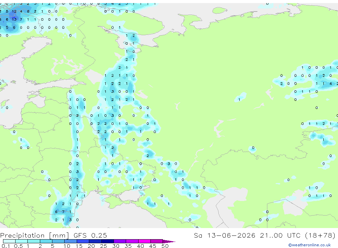Click the above-50 arrow tip of legend
The height and width of the screenshot is (248, 338).
coord(169,241)
